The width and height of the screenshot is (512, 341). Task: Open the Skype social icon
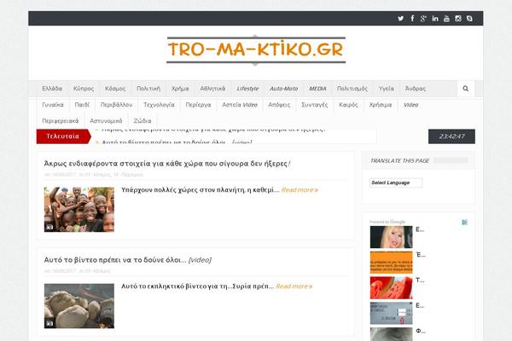click(x=469, y=19)
